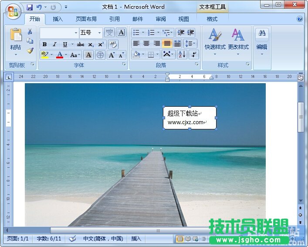Open the Editing binoculars icon

tap(262, 33)
